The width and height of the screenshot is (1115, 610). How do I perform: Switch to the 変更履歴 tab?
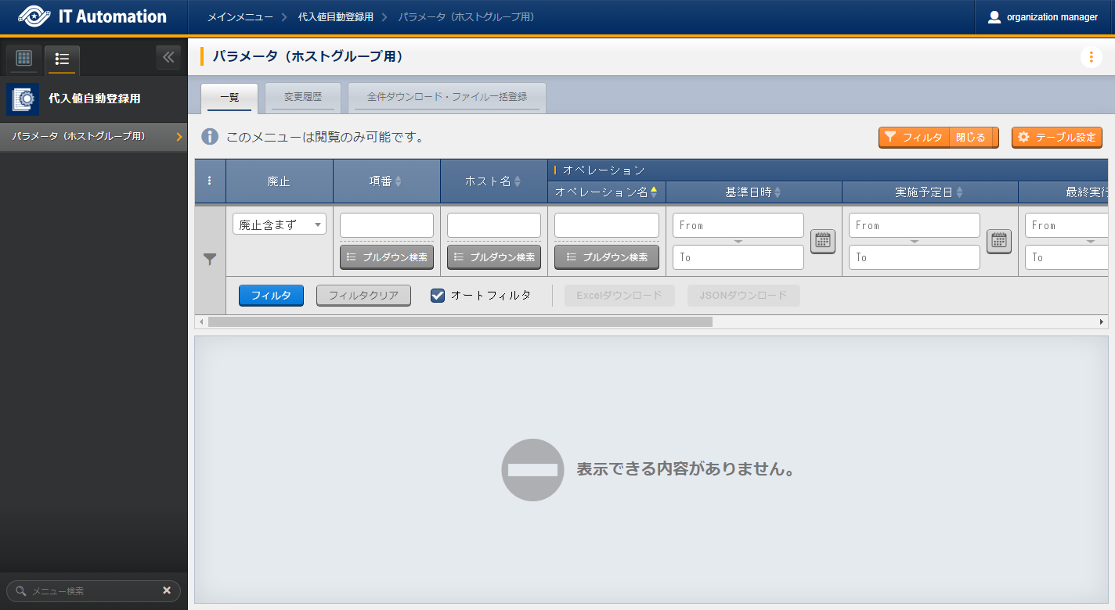click(x=302, y=97)
